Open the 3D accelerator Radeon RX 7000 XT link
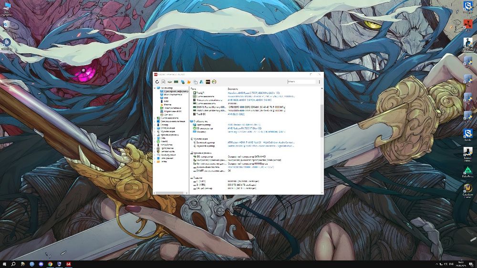 pyautogui.click(x=245, y=129)
